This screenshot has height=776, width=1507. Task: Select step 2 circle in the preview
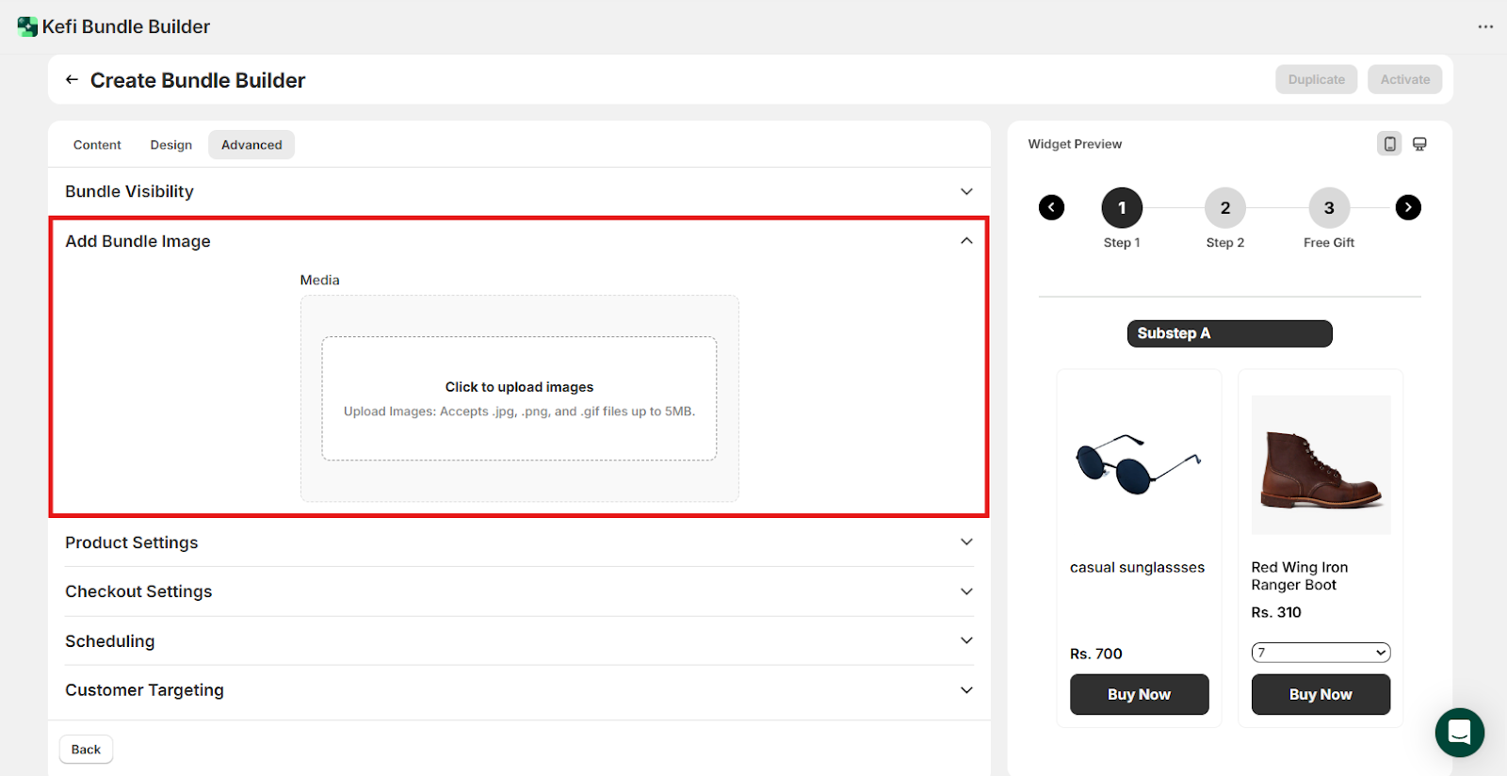pyautogui.click(x=1225, y=208)
